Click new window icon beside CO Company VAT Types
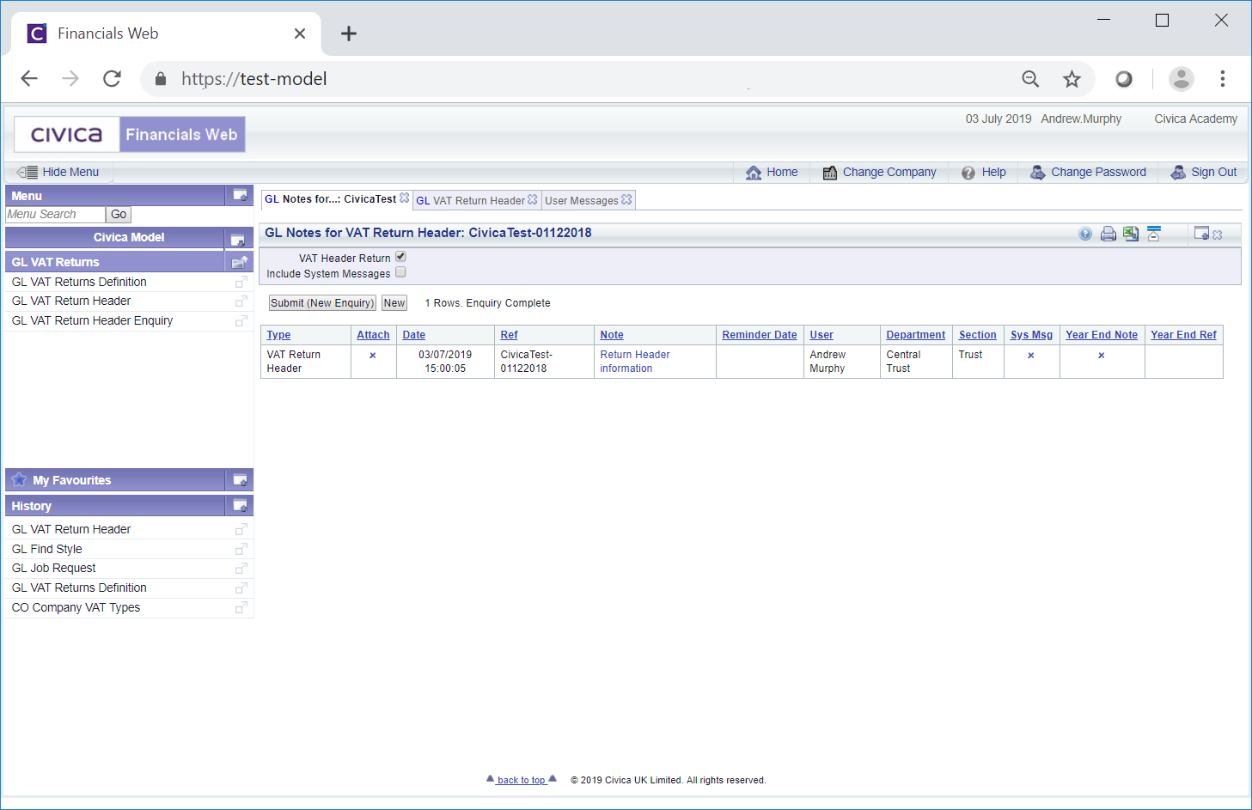 (x=241, y=607)
